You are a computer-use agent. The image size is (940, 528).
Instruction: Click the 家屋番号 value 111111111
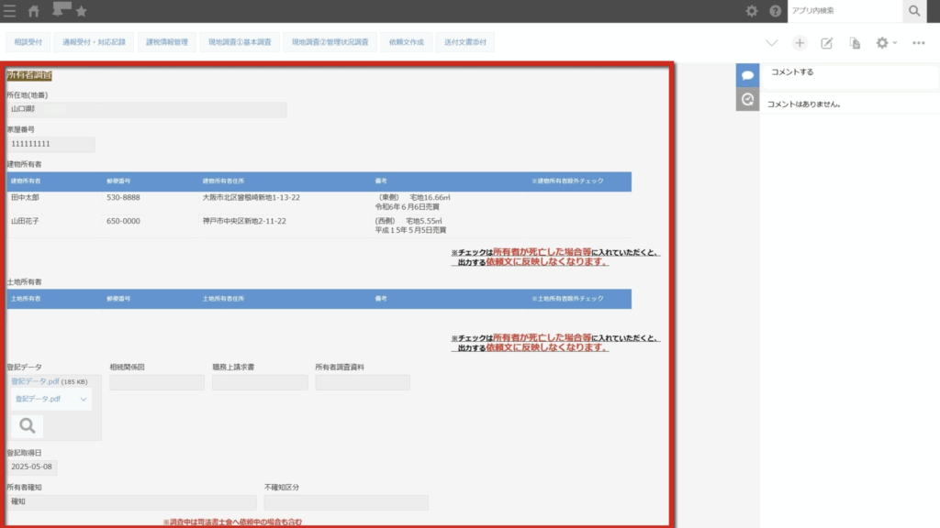pyautogui.click(x=51, y=144)
